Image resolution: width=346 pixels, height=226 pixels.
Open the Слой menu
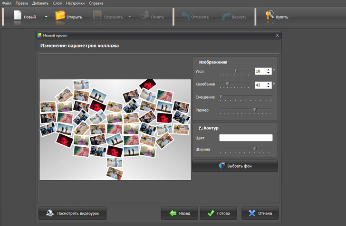(57, 3)
